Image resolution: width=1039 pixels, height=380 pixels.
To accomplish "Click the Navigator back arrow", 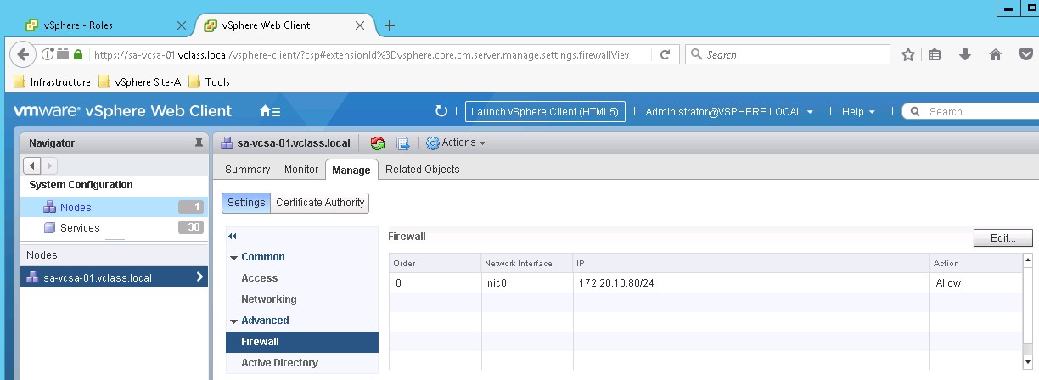I will 32,165.
